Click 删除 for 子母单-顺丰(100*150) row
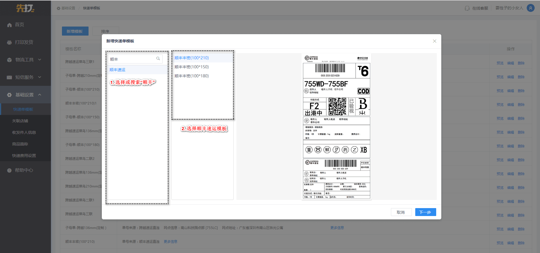This screenshot has height=253, width=540. tap(521, 118)
